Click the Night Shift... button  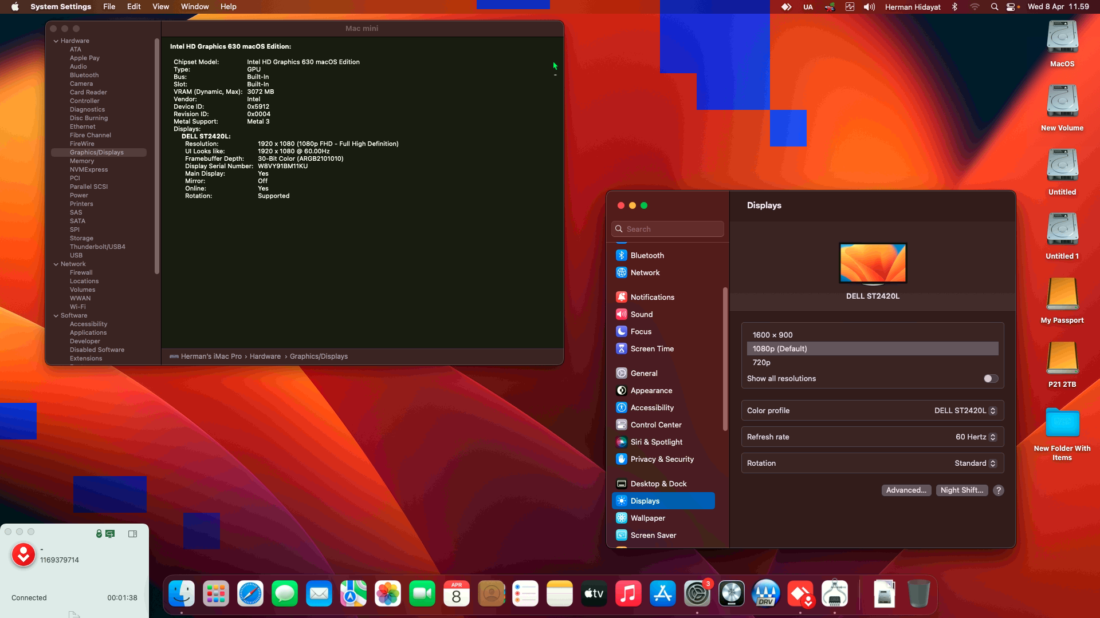tap(962, 490)
